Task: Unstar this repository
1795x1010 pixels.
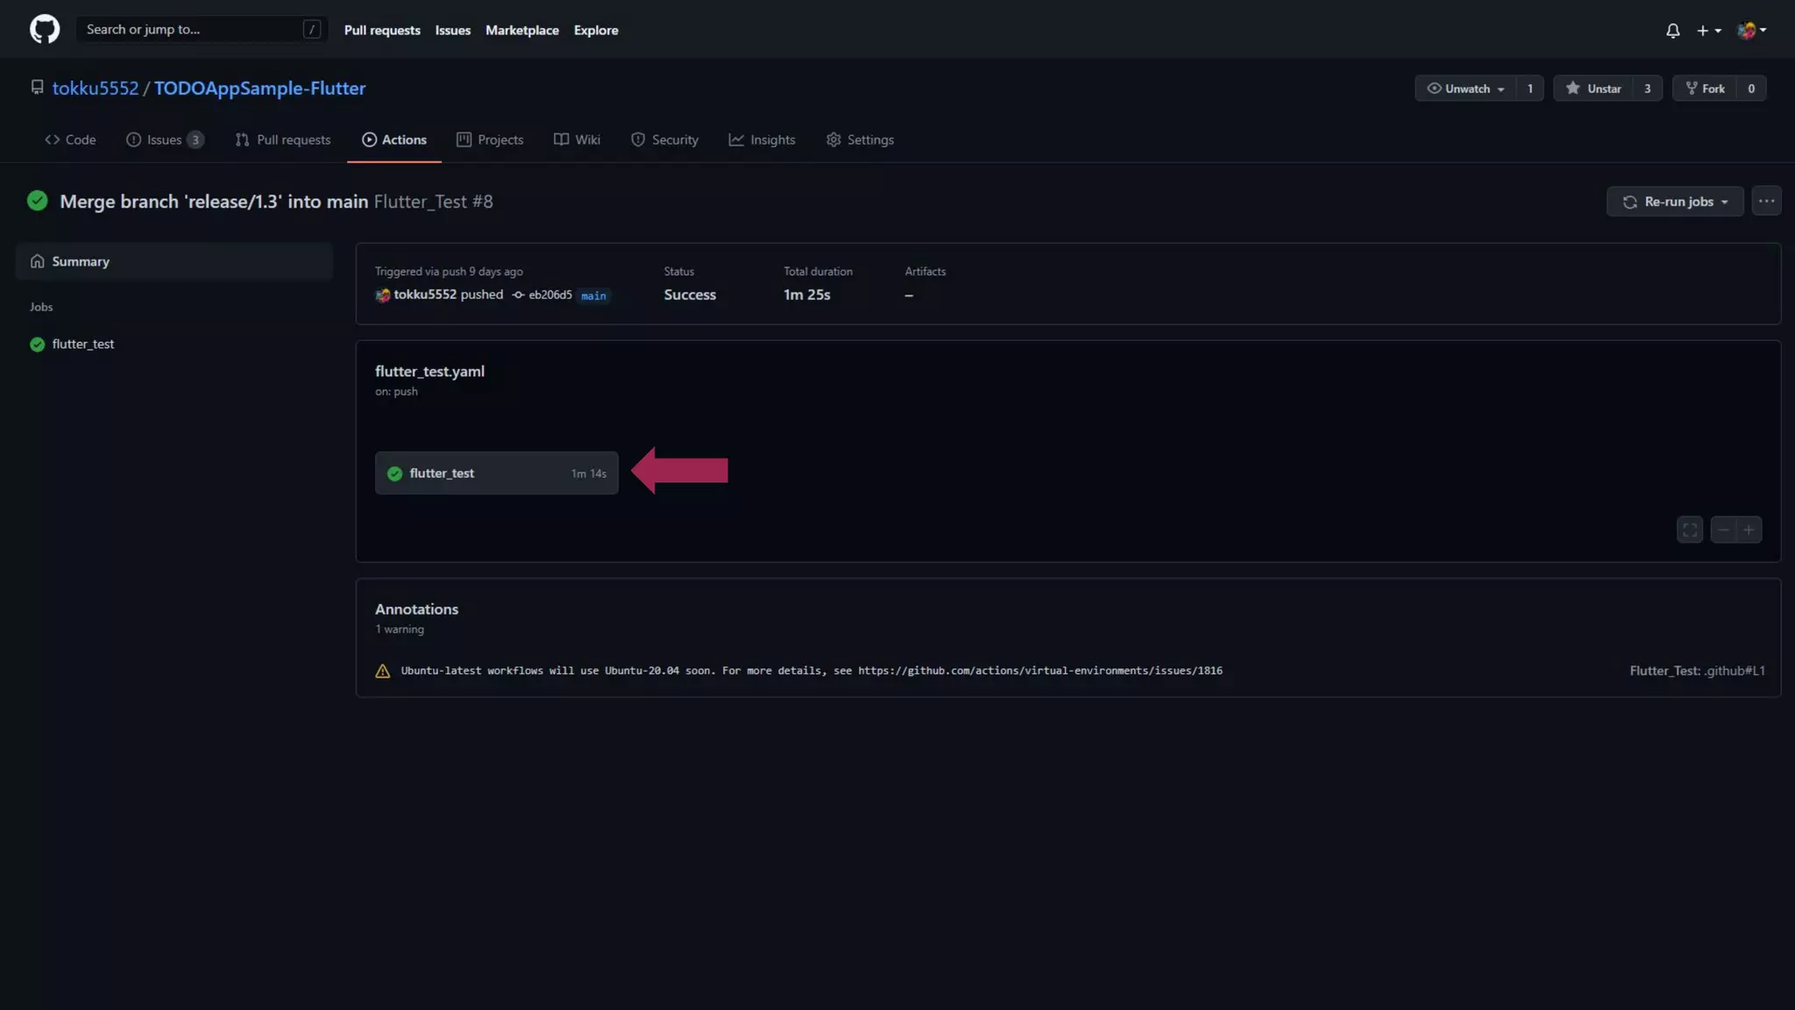Action: tap(1594, 89)
